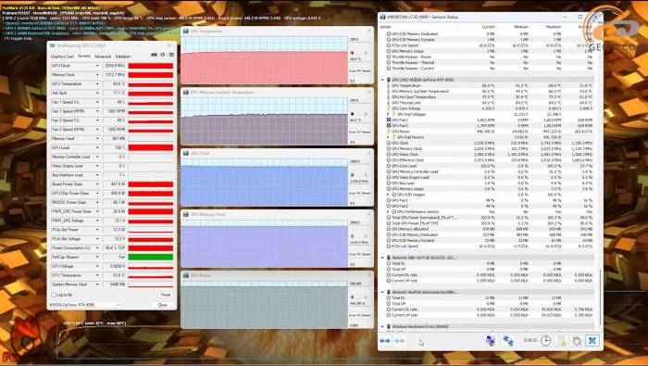The height and width of the screenshot is (366, 648).
Task: Enable the Log to file checkbox
Action: click(54, 295)
